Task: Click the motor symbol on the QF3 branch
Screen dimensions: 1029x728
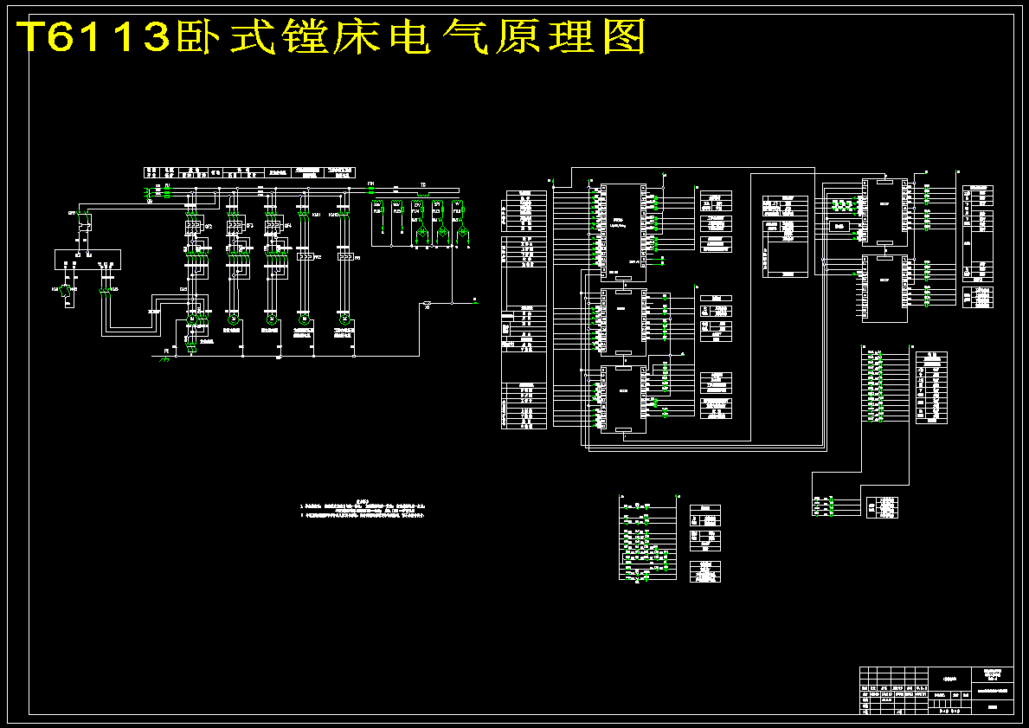Action: pyautogui.click(x=234, y=319)
